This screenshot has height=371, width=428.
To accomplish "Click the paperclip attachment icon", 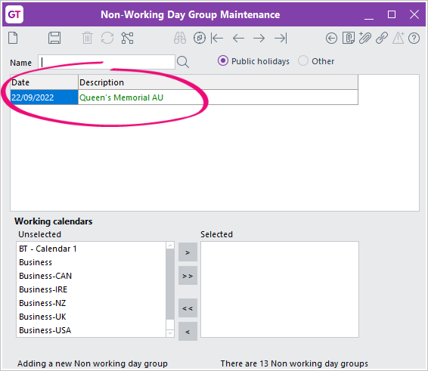I will [364, 38].
